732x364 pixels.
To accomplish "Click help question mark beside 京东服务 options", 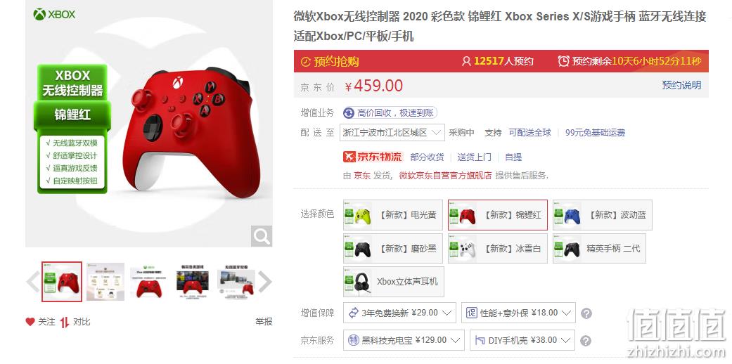I will coord(586,341).
